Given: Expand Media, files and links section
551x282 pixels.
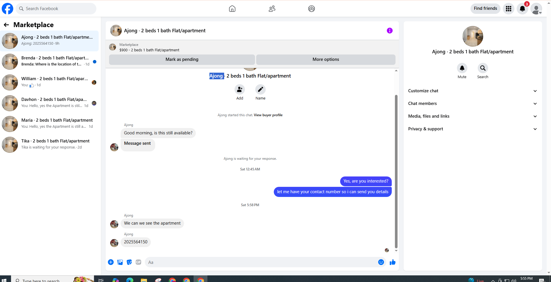Looking at the screenshot, I should (473, 116).
